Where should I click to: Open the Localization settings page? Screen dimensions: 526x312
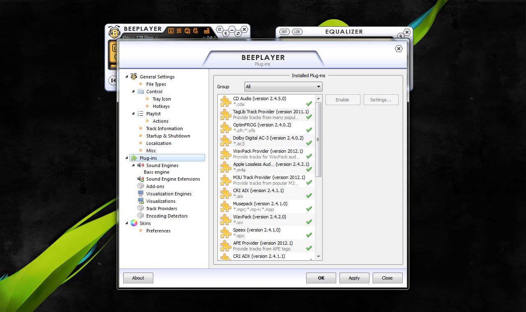(x=159, y=143)
